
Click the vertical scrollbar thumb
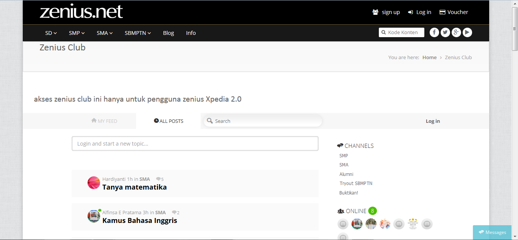[x=515, y=28]
